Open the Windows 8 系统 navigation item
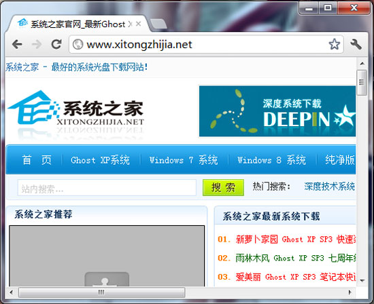 tap(272, 160)
